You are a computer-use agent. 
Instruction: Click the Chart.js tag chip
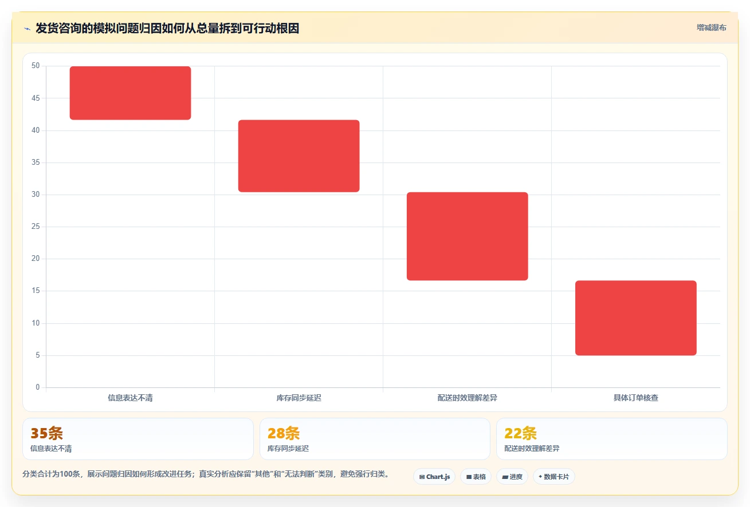[434, 477]
